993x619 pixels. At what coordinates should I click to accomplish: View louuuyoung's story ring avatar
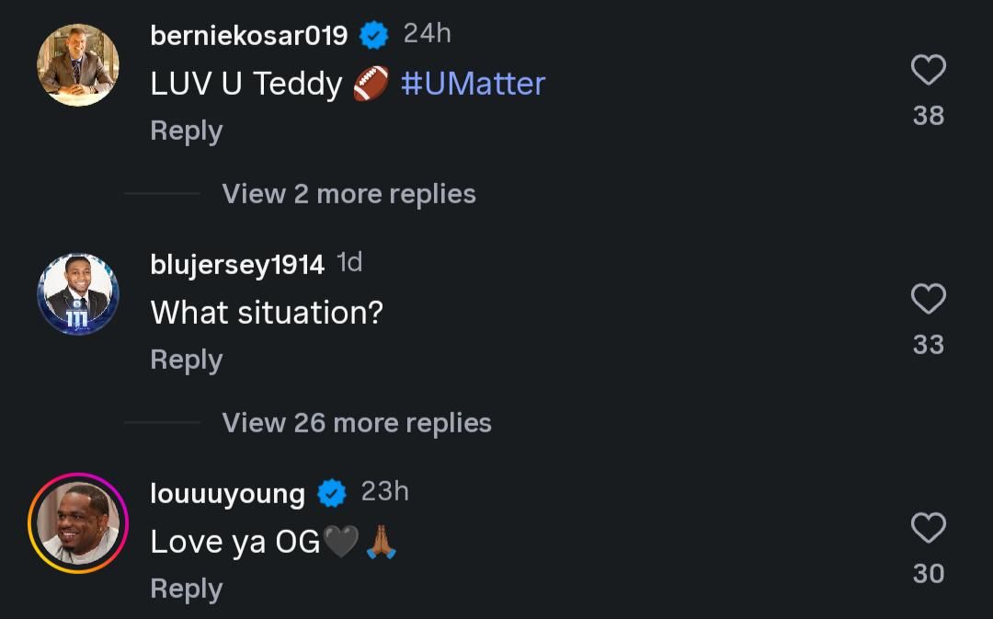click(x=78, y=523)
